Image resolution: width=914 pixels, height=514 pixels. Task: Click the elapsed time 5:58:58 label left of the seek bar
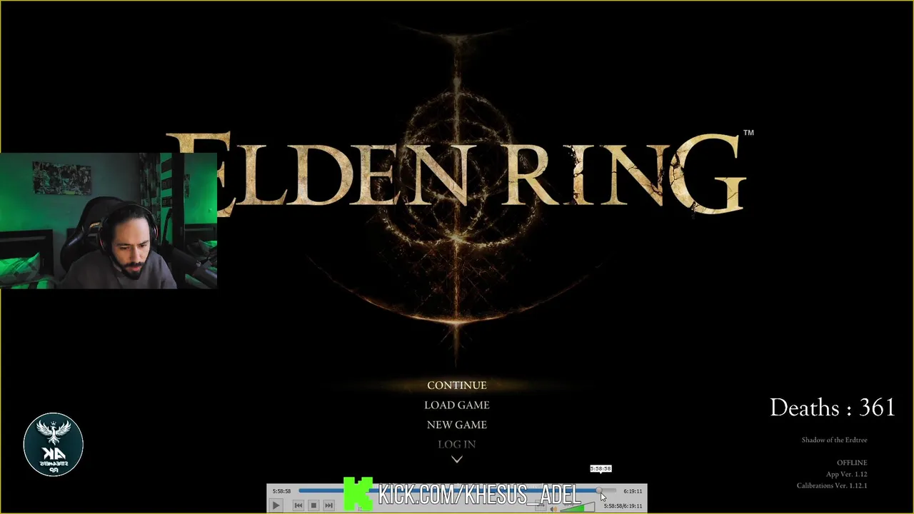pos(281,491)
